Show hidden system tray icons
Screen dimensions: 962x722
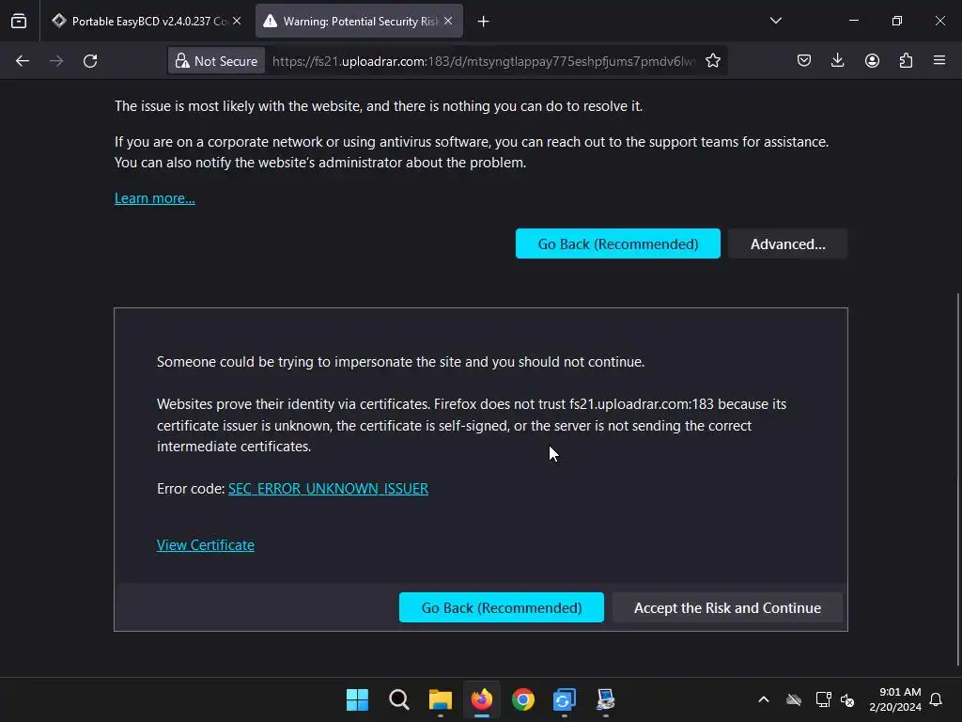pyautogui.click(x=764, y=699)
